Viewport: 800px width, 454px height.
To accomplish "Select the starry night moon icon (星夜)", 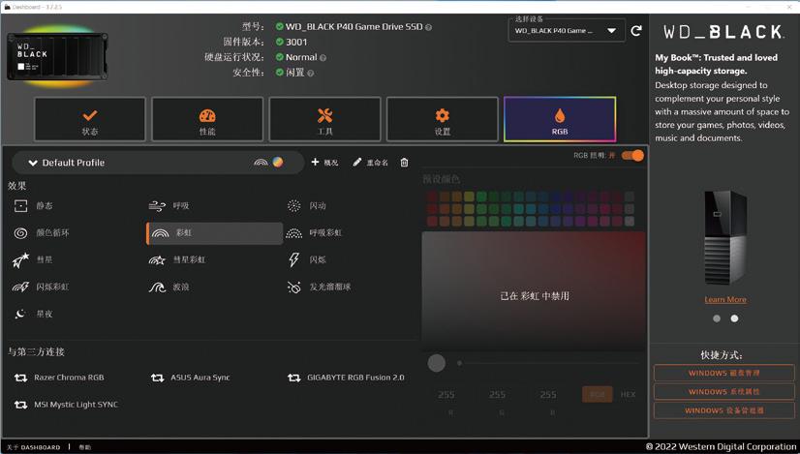I will tap(20, 314).
